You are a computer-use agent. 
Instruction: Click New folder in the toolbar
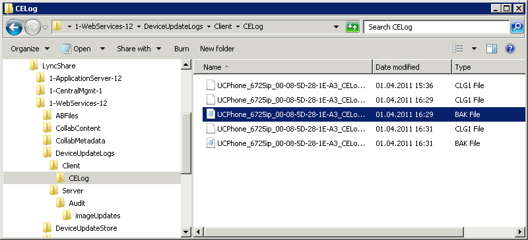(217, 49)
